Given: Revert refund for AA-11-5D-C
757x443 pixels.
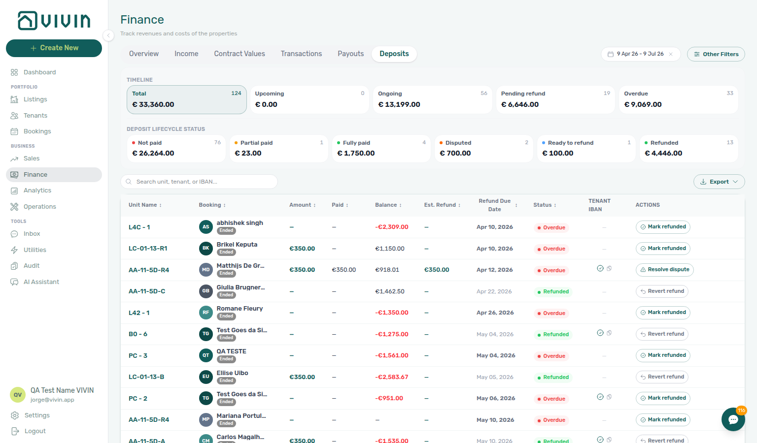Looking at the screenshot, I should [x=662, y=291].
